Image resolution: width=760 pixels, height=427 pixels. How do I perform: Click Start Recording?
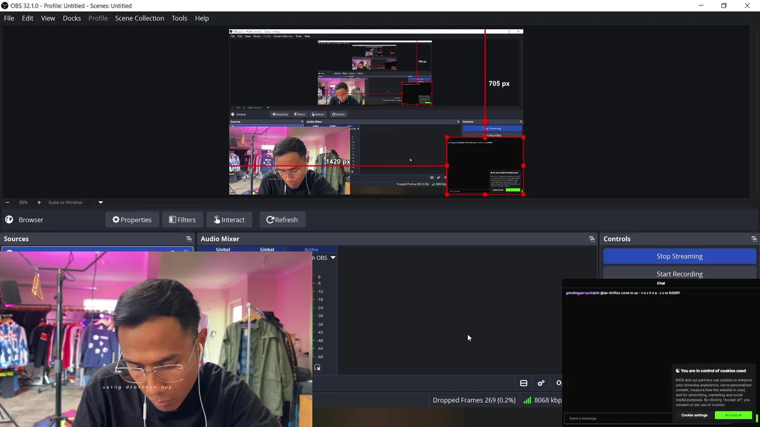(x=679, y=273)
